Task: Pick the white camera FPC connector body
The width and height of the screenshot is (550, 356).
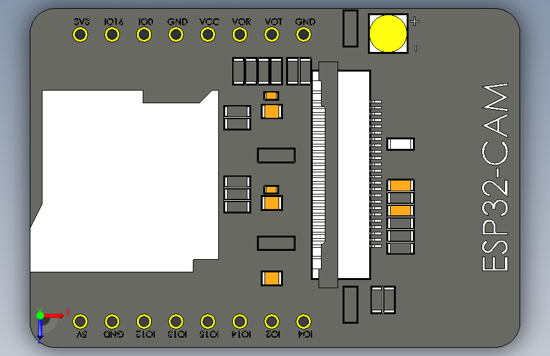Action: [x=354, y=174]
